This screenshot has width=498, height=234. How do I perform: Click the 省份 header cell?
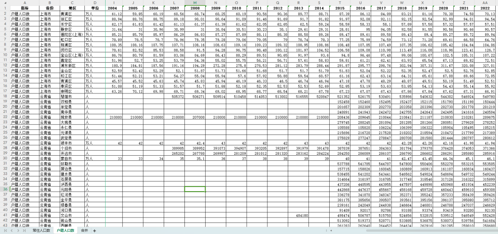(49, 8)
